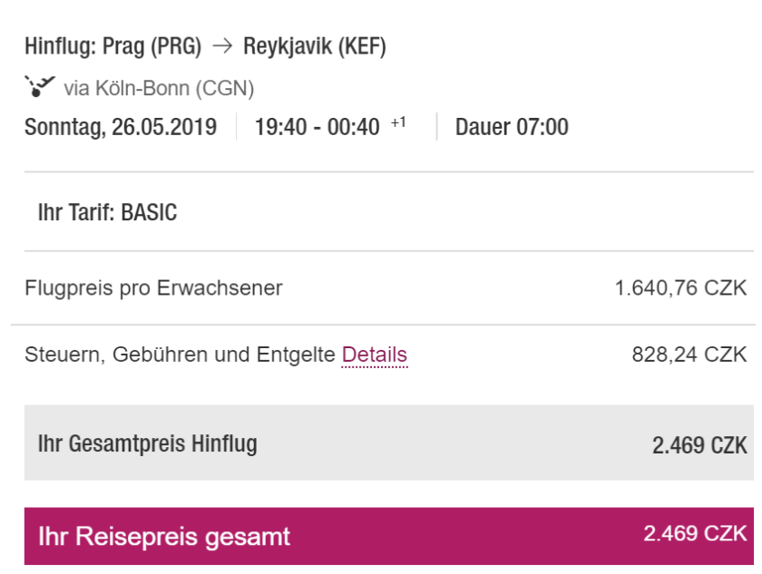Screen dimensions: 762x574
Task: Click the via Köln-Bonn (CGN) stopover text
Action: click(159, 88)
